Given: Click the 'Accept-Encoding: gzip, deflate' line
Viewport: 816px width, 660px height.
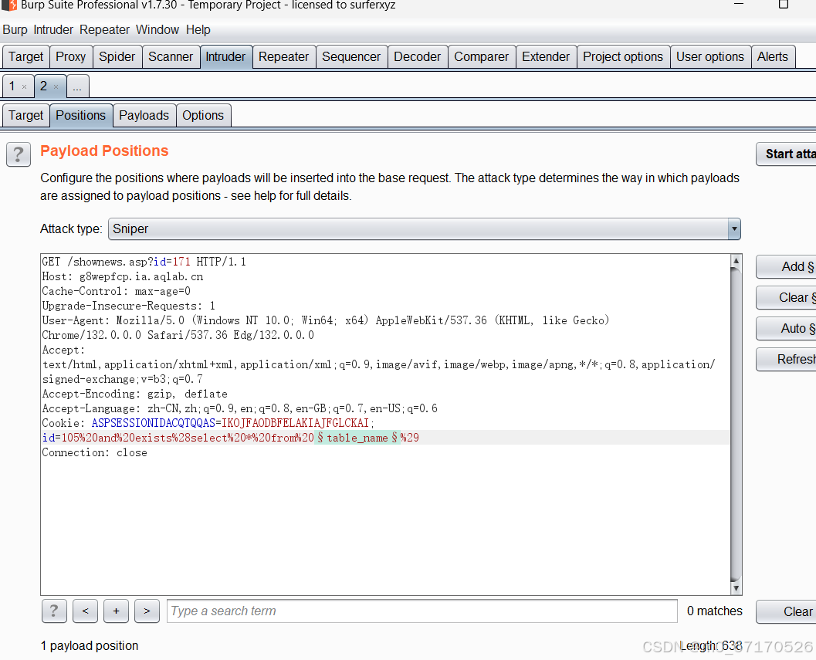Looking at the screenshot, I should [x=135, y=394].
